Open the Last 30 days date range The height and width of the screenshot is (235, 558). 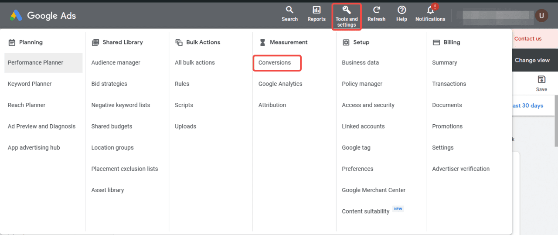click(x=528, y=106)
